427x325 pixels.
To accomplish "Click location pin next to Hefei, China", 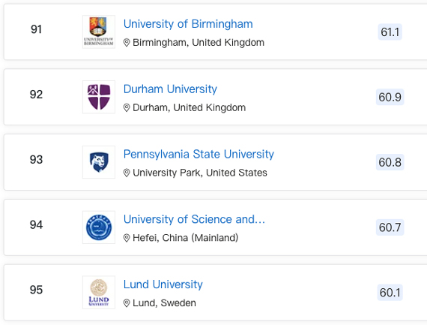I will pyautogui.click(x=127, y=238).
